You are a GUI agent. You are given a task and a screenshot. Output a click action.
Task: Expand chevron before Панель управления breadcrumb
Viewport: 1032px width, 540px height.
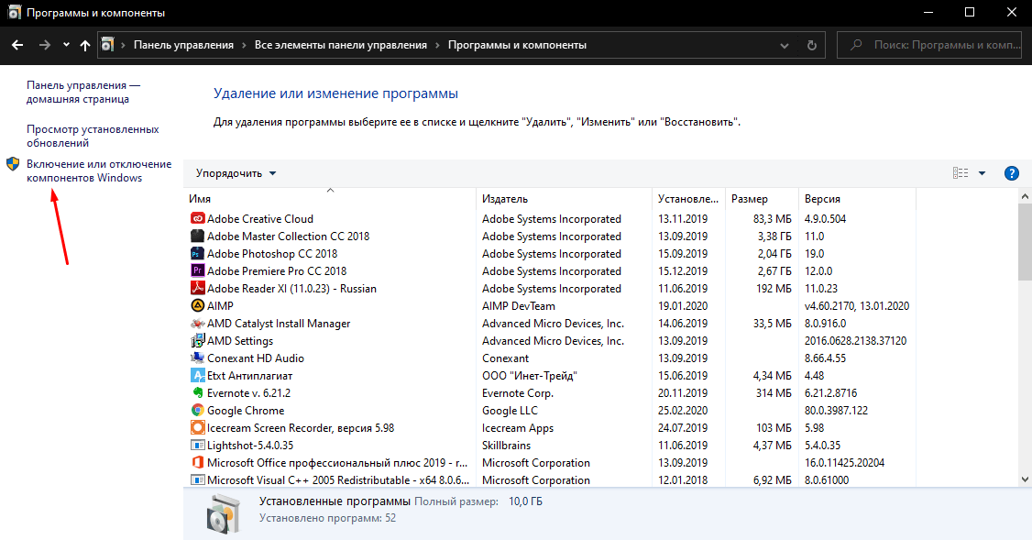point(123,45)
